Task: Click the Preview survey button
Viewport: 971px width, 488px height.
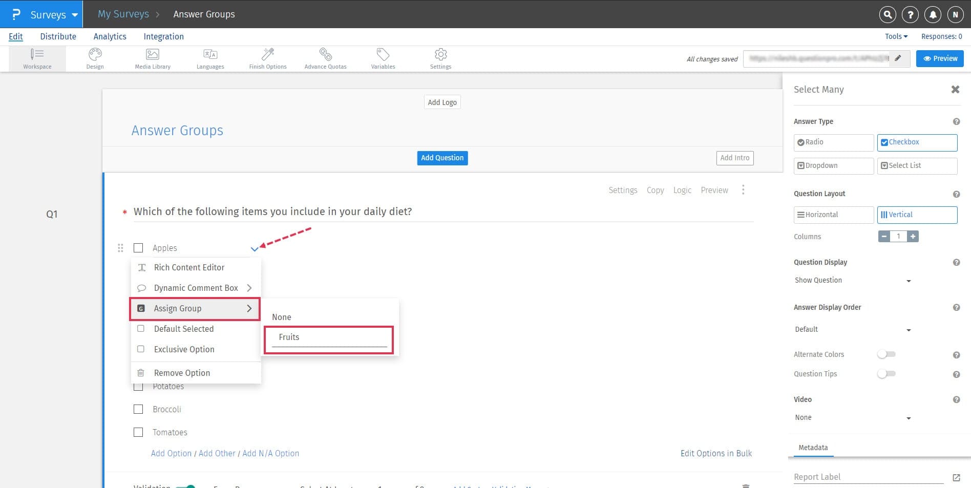Action: pyautogui.click(x=940, y=58)
